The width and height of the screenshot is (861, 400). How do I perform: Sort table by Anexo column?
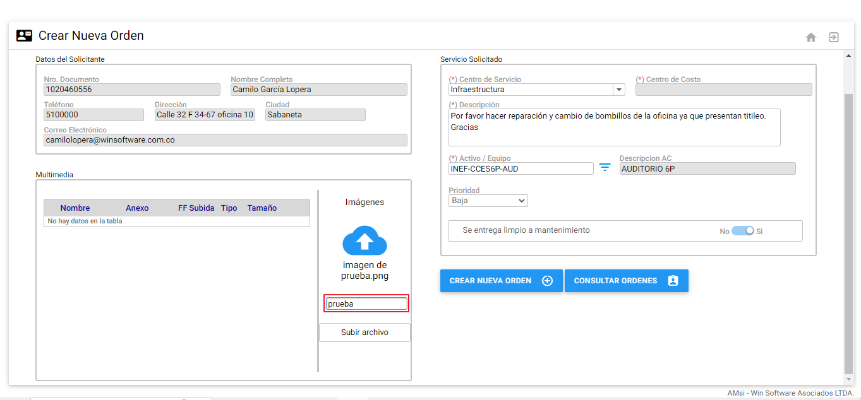(x=137, y=208)
